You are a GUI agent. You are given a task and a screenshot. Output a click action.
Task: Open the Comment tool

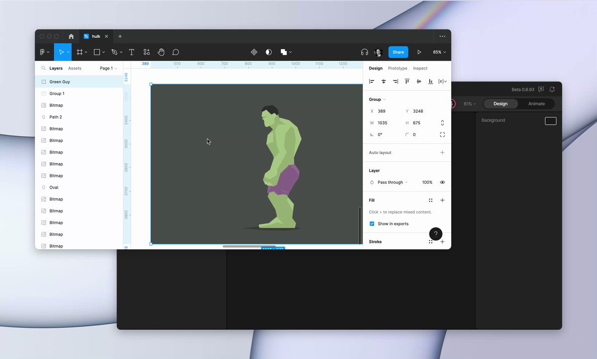[175, 52]
